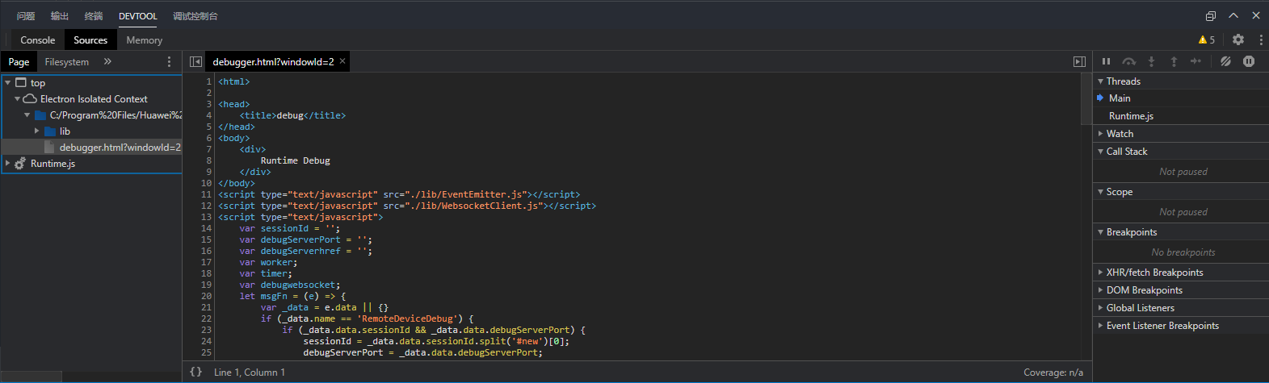Toggle deactivate breakpoints icon
This screenshot has height=383, width=1269.
tap(1225, 61)
